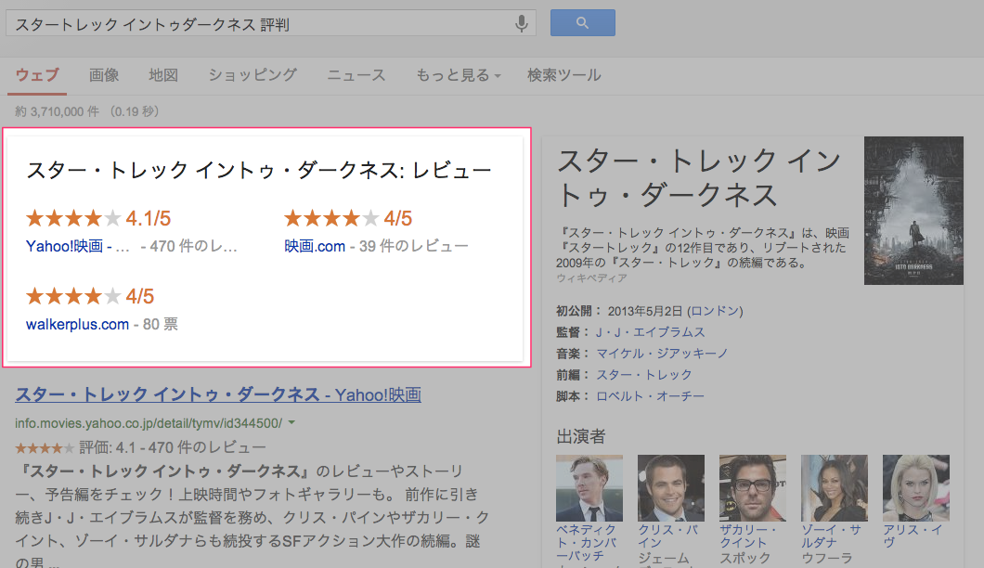Screen dimensions: 984x568
Task: Open director J・J・エイブラムス link
Action: pyautogui.click(x=650, y=332)
